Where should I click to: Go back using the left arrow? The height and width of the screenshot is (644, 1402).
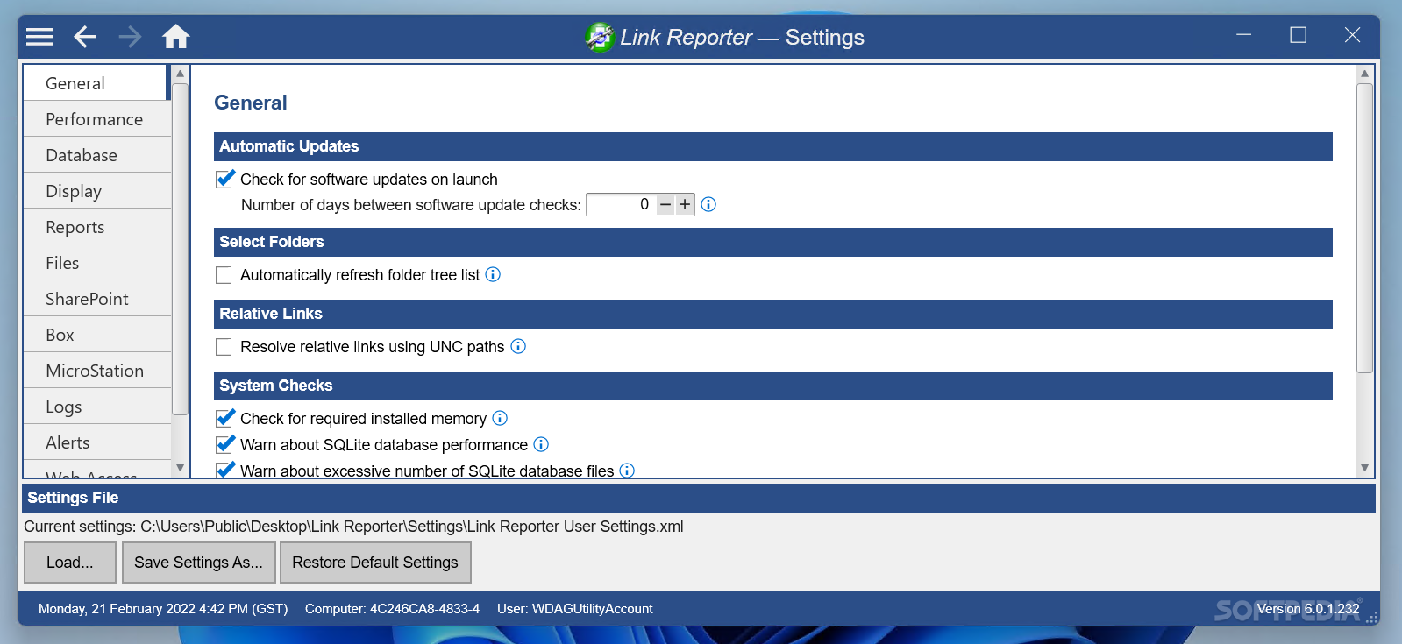click(x=85, y=37)
